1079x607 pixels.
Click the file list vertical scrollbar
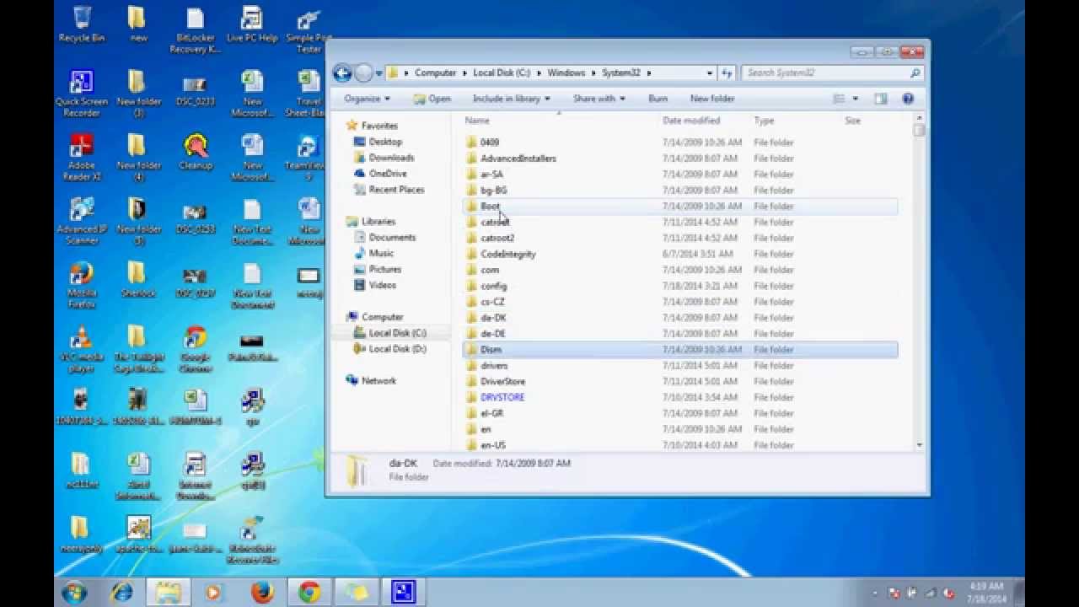919,282
